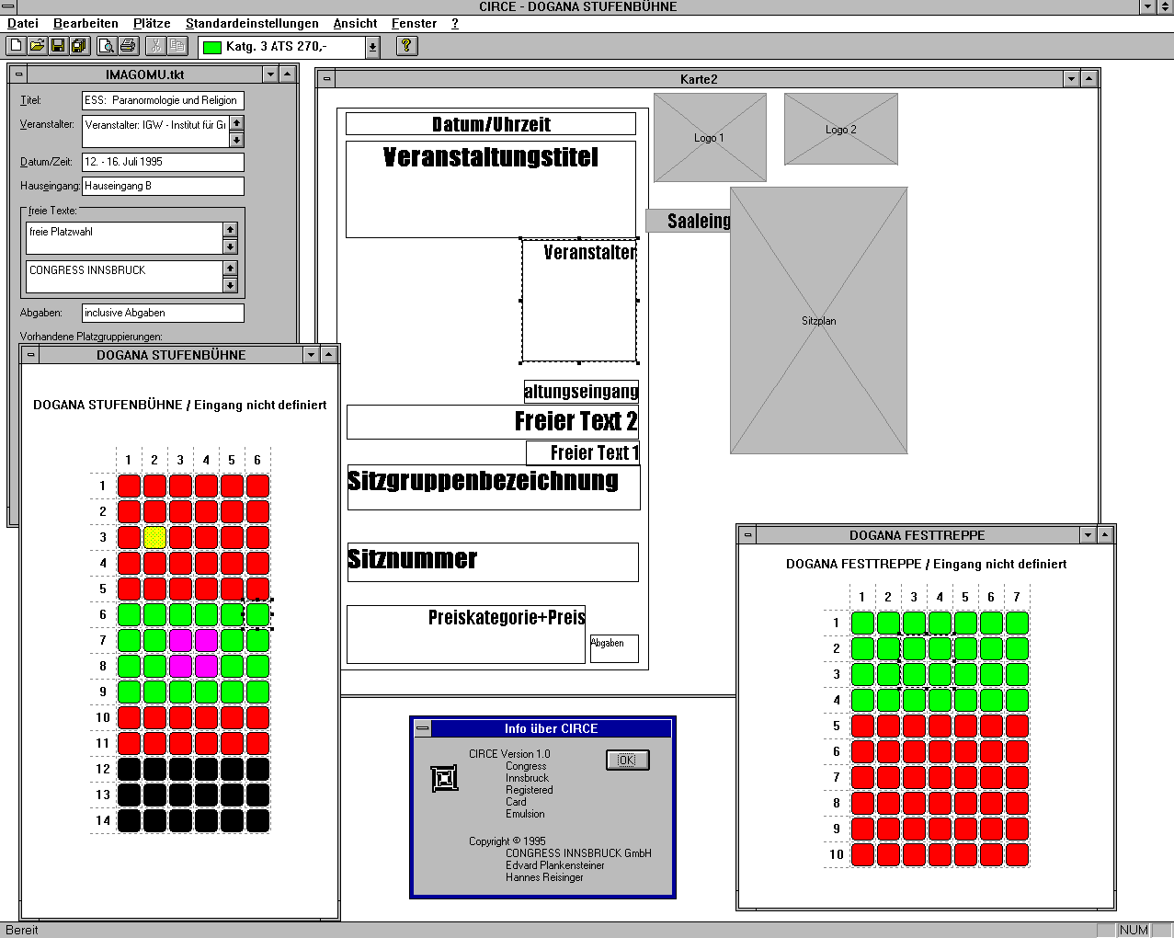Open the Standardeinstellungen menu
This screenshot has width=1174, height=938.
click(x=252, y=23)
